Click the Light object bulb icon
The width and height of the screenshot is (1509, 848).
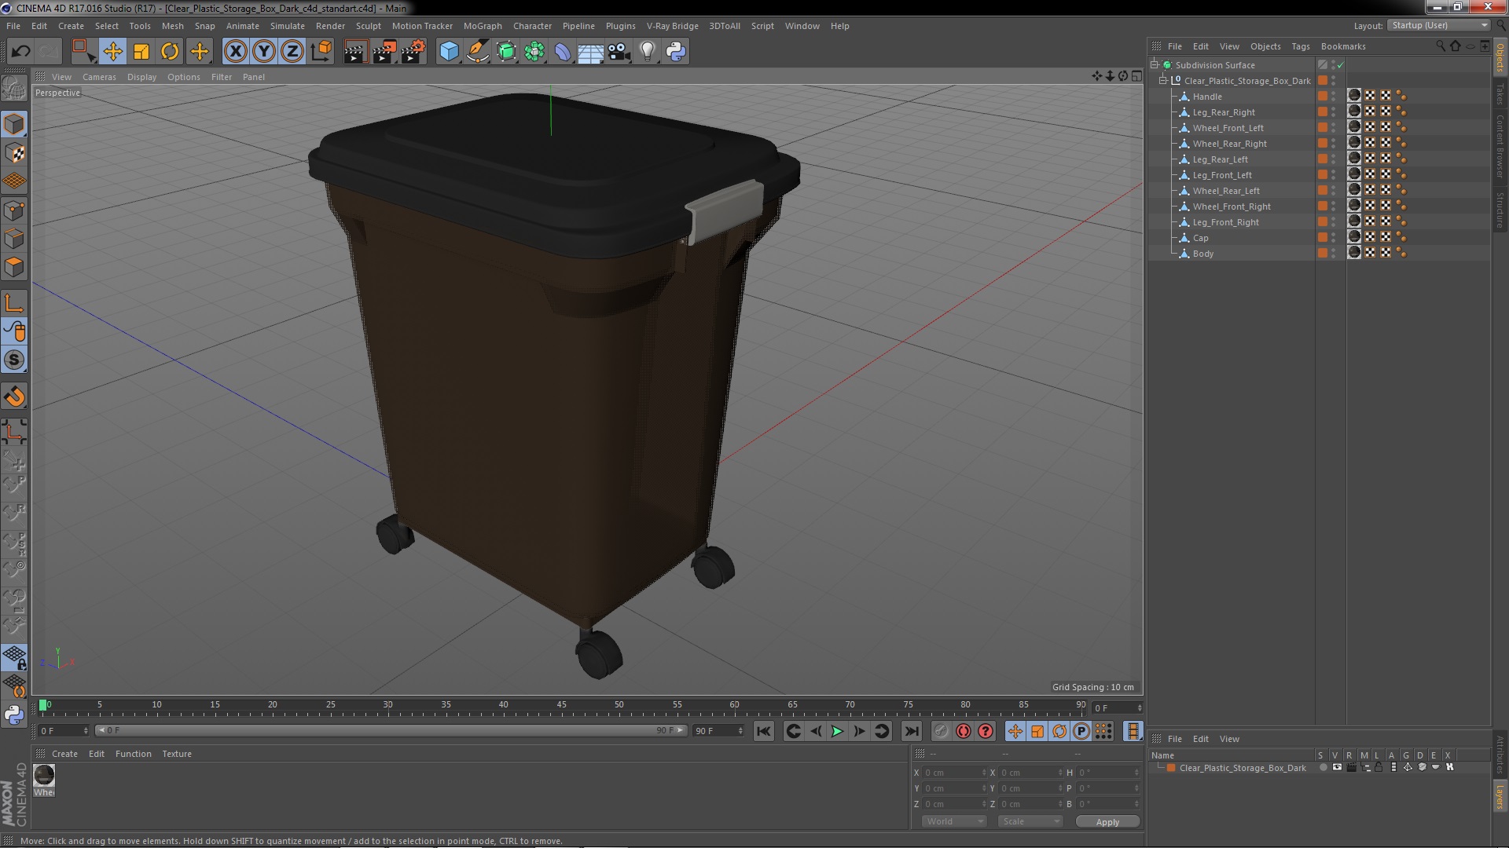click(647, 52)
